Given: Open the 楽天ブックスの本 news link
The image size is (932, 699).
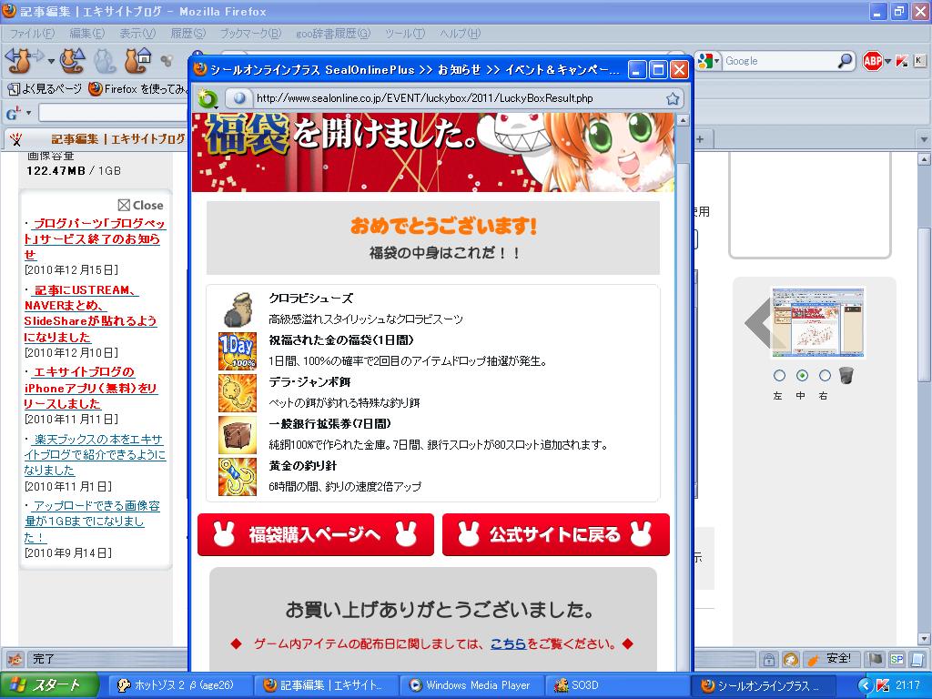Looking at the screenshot, I should pyautogui.click(x=95, y=455).
